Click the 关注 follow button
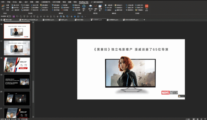The width and height of the screenshot is (207, 120). [x=7, y=10]
